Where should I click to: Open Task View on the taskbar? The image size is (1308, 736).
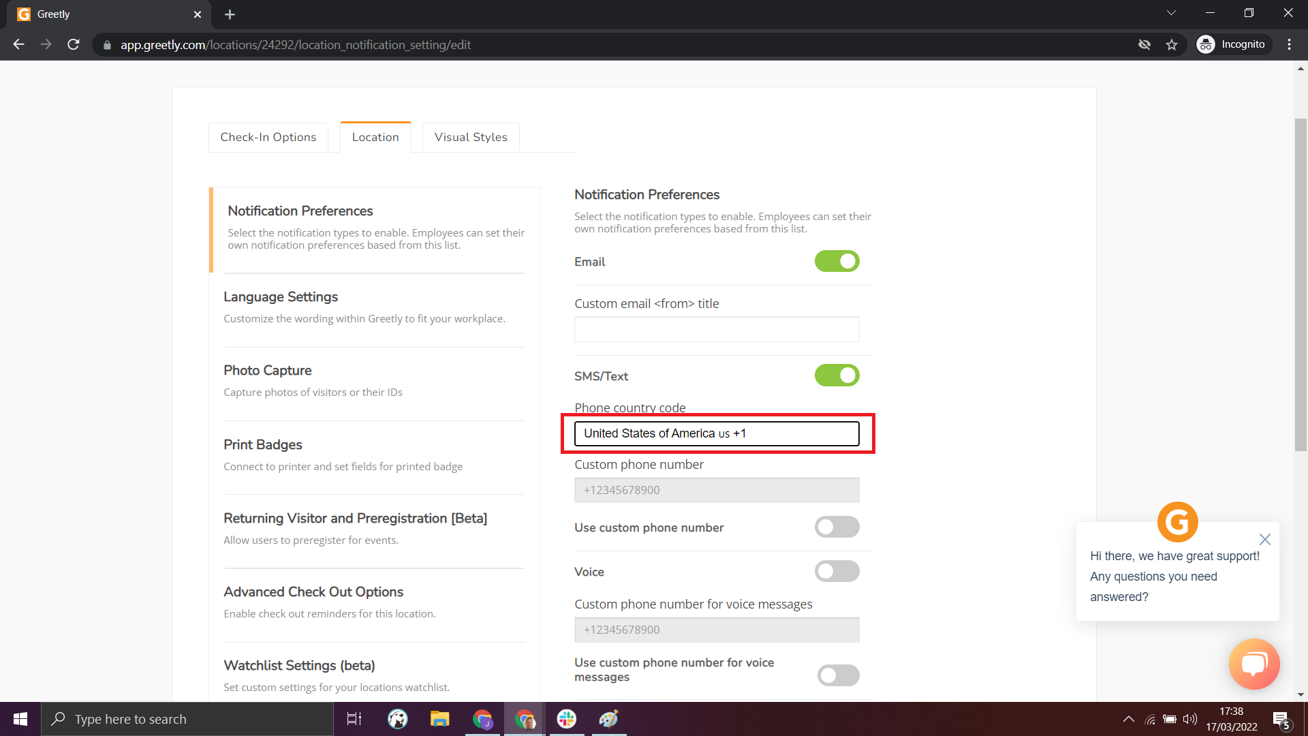click(354, 719)
